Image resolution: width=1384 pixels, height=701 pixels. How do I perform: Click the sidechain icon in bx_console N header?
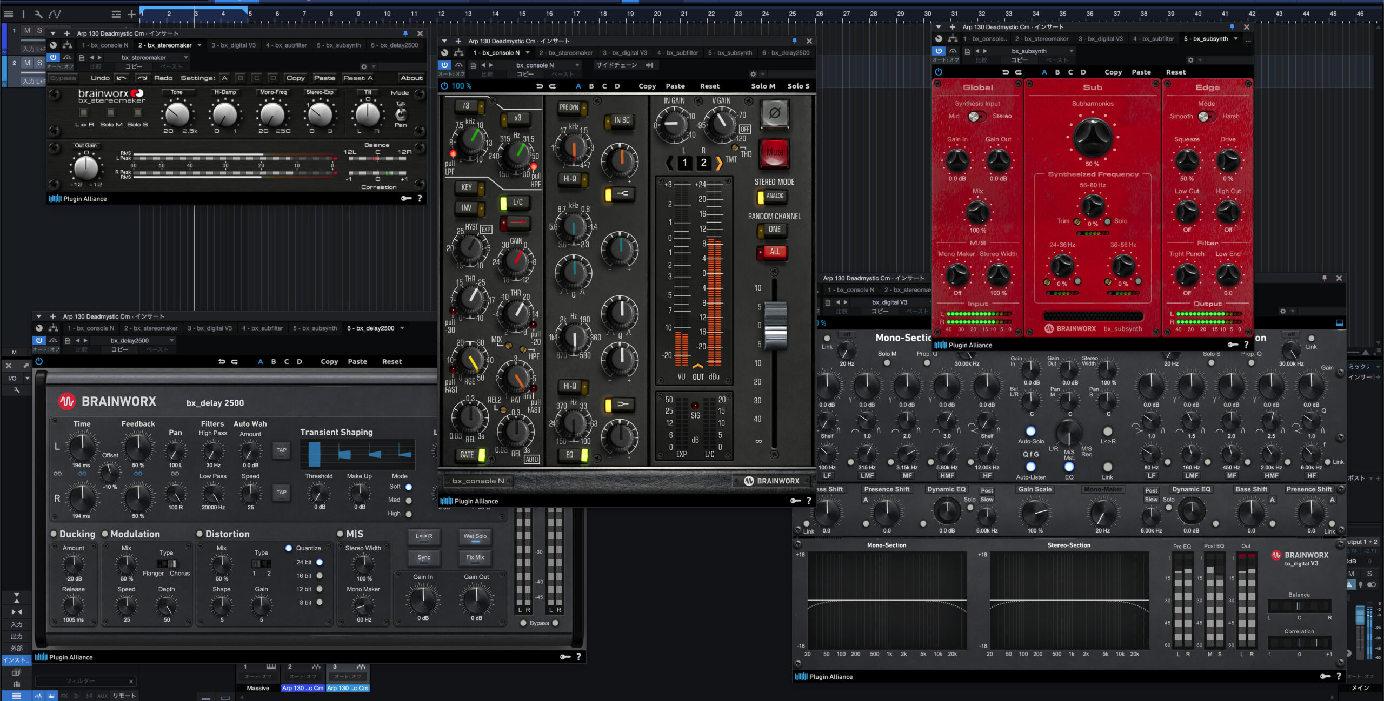(650, 65)
